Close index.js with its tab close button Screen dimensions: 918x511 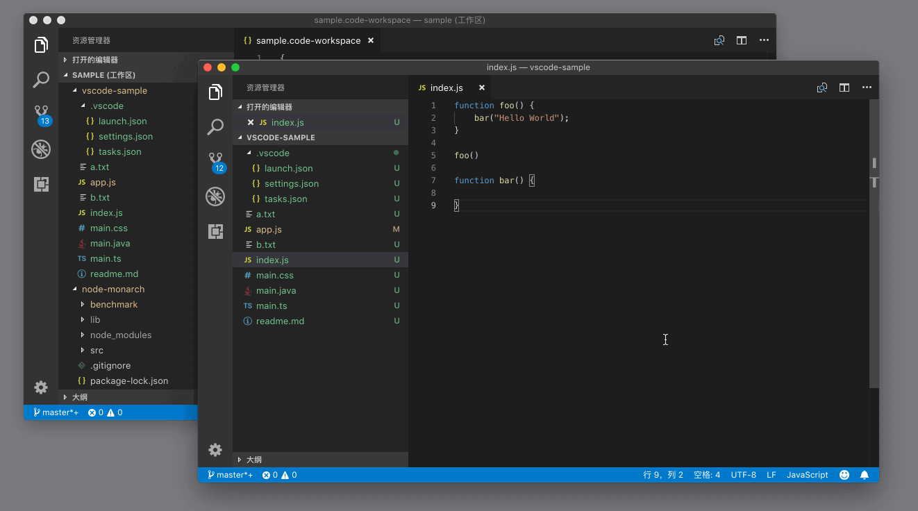point(481,87)
